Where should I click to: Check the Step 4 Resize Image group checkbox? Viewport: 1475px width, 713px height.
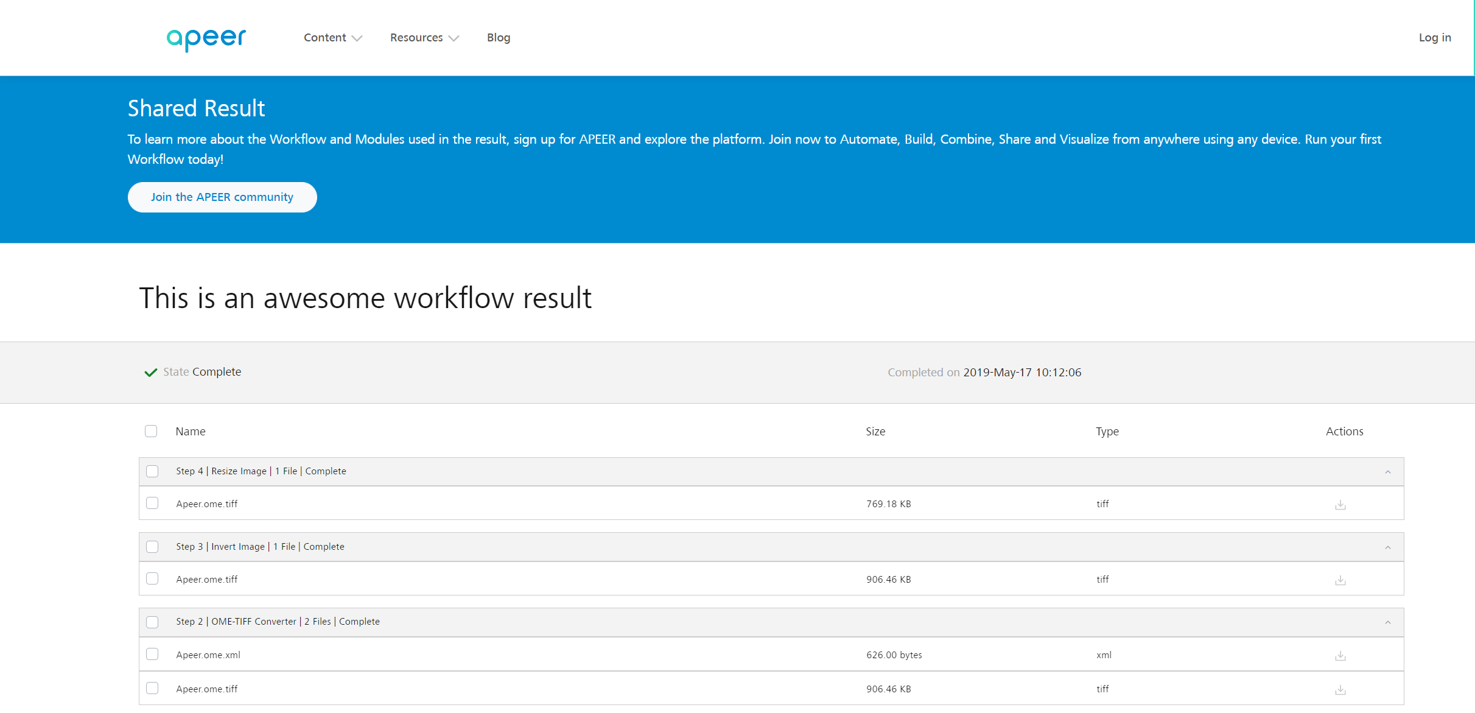tap(152, 471)
